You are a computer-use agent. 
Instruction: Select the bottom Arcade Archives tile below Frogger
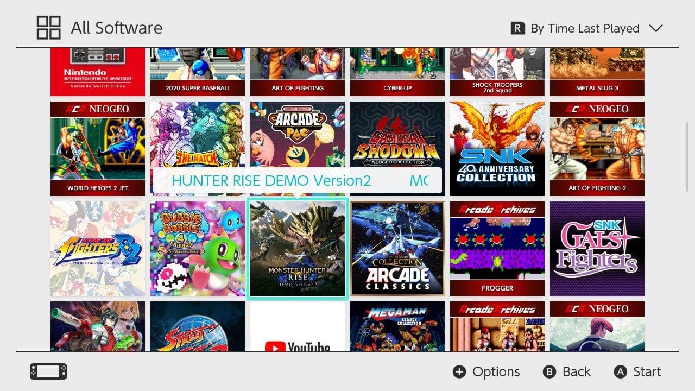click(497, 326)
